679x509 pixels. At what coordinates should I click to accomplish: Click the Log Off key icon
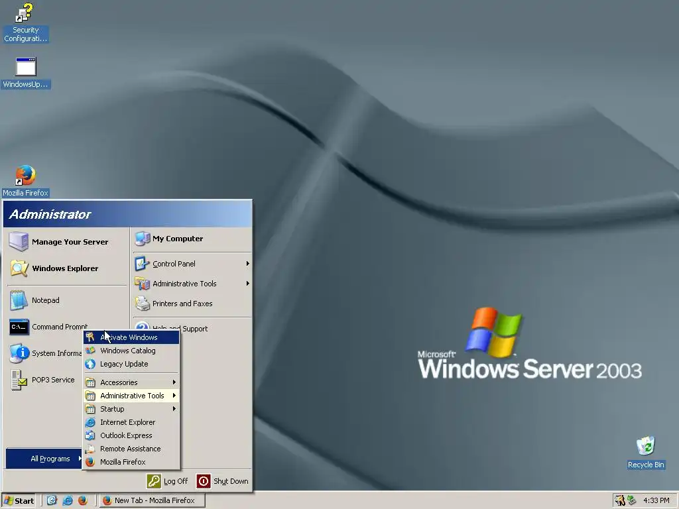154,481
